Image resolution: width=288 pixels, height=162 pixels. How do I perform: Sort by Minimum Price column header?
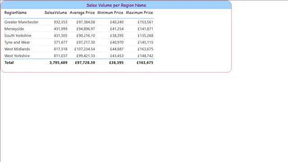(110, 13)
